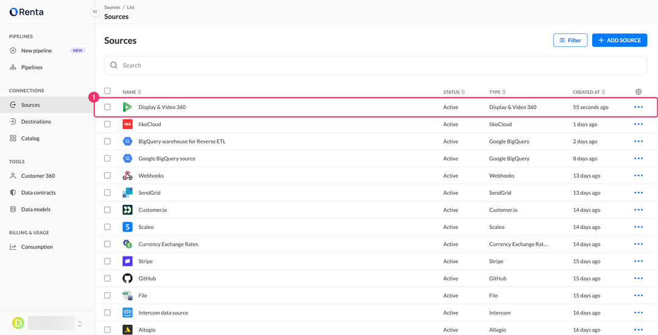Click the search magnifier icon
658x335 pixels.
pyautogui.click(x=114, y=65)
